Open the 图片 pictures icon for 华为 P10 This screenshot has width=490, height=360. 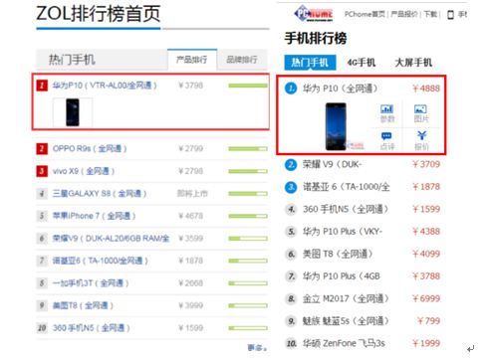pyautogui.click(x=421, y=113)
